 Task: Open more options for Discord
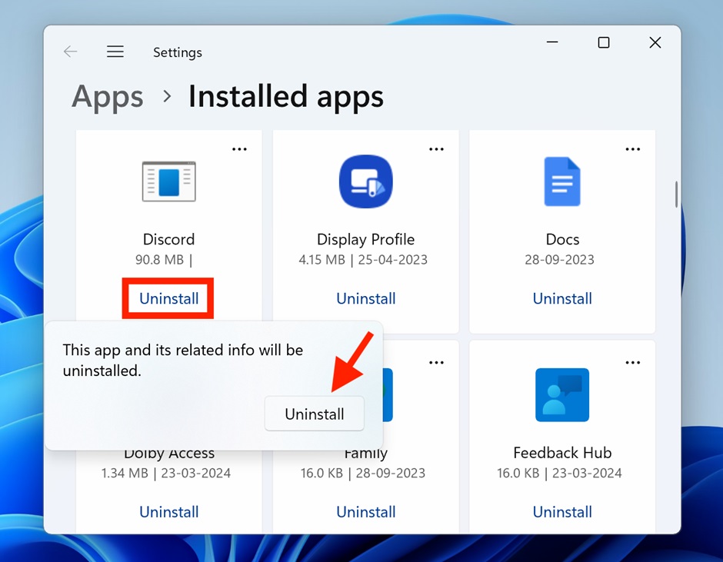pyautogui.click(x=239, y=149)
